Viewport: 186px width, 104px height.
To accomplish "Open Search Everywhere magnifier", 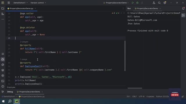I will 159,3.
